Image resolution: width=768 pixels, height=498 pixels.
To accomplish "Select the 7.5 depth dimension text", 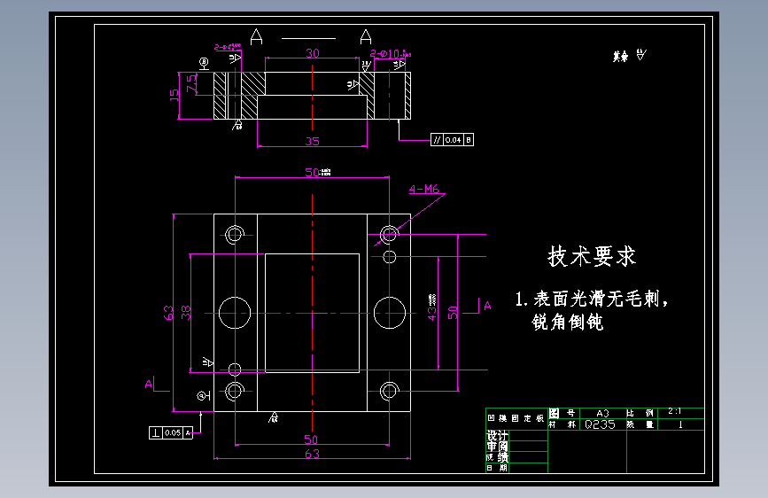I will point(191,82).
